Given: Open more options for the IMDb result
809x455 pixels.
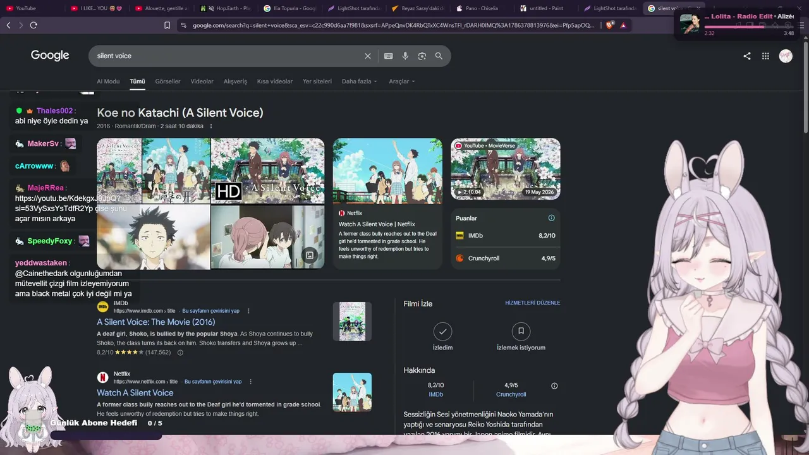Looking at the screenshot, I should coord(248,311).
